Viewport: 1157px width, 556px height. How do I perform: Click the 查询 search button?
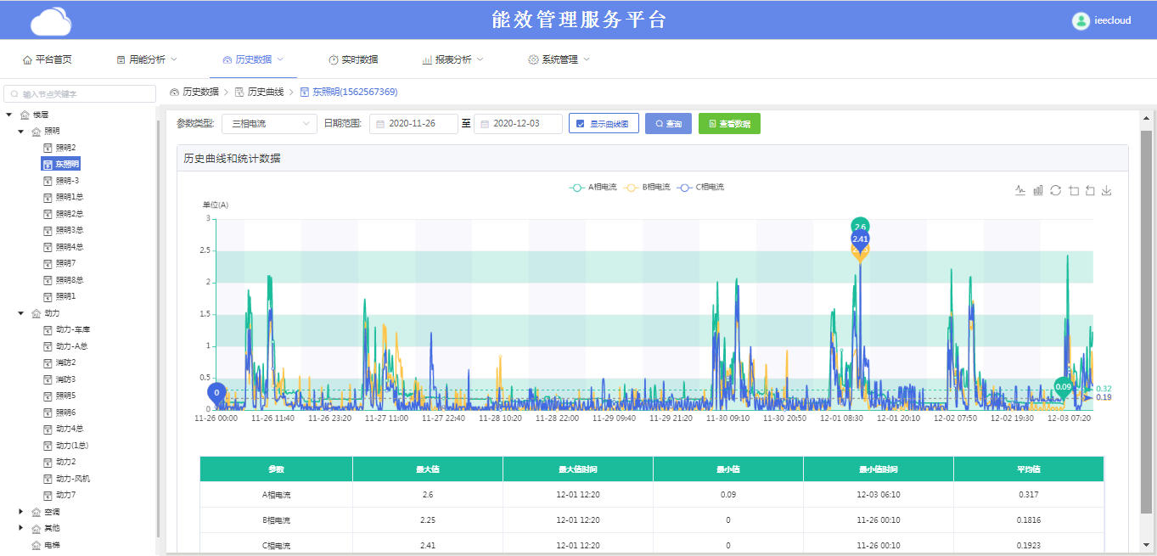(x=669, y=124)
